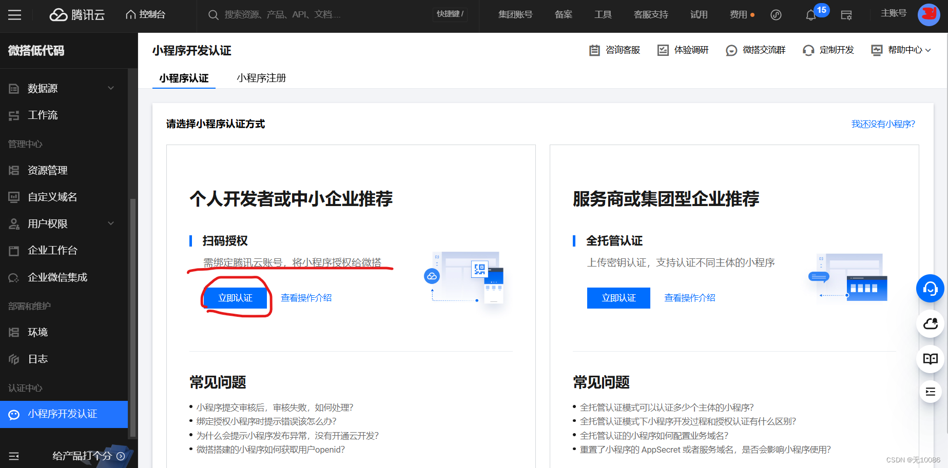This screenshot has height=468, width=948.
Task: Open the notification bell with 15 badge
Action: tap(811, 15)
